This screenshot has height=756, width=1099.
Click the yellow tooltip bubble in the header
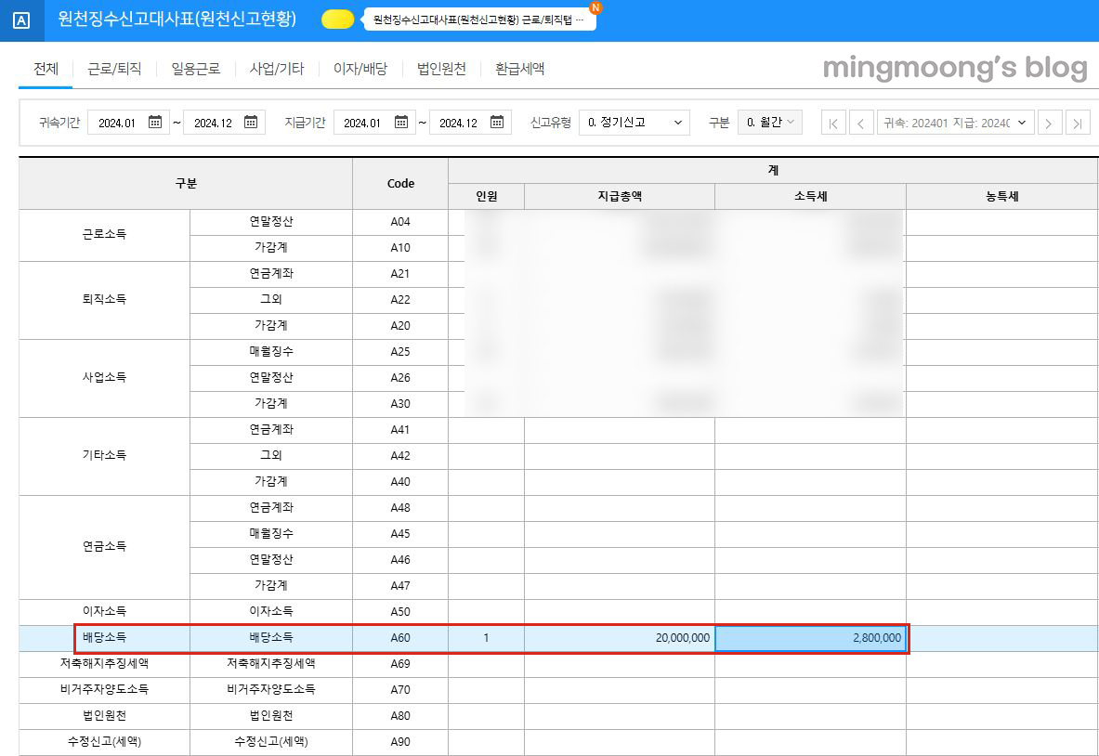tap(337, 19)
